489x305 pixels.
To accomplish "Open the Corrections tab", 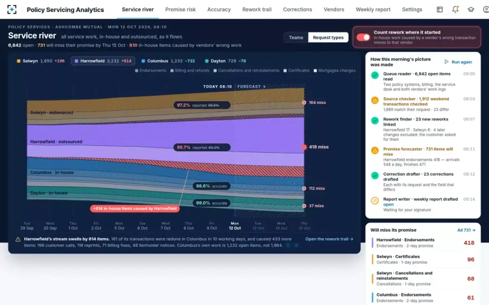I will coord(297,9).
